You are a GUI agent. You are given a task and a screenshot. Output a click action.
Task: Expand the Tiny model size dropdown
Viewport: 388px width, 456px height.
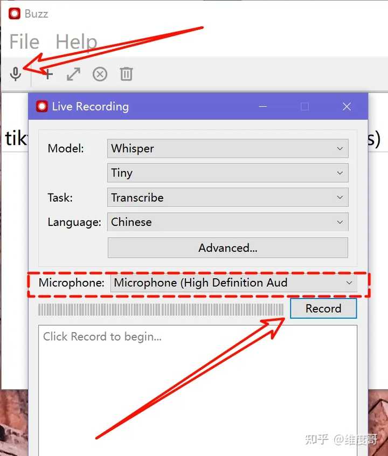(228, 172)
